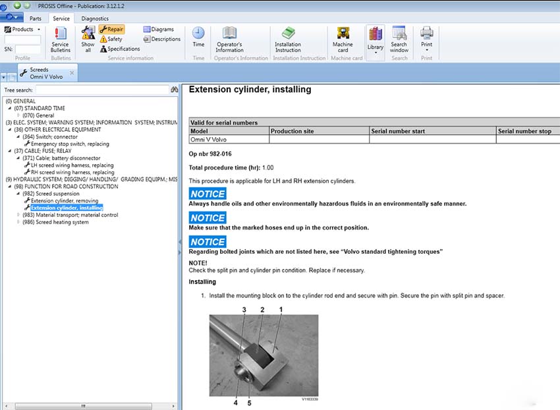Collapse (98) FUNCTION FOR ROAD CONSTRUCTION
Image resolution: width=560 pixels, height=410 pixels.
[x=10, y=187]
